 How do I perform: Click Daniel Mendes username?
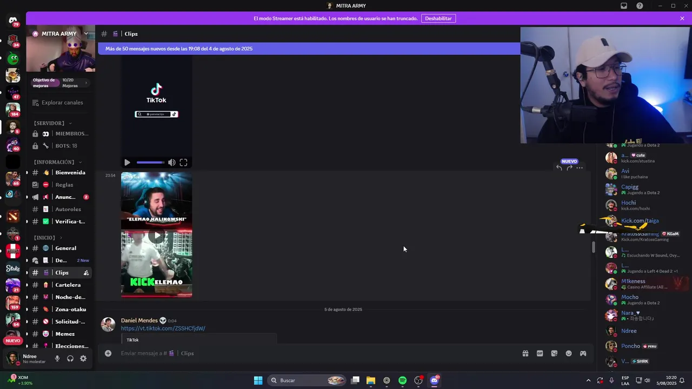pyautogui.click(x=139, y=320)
